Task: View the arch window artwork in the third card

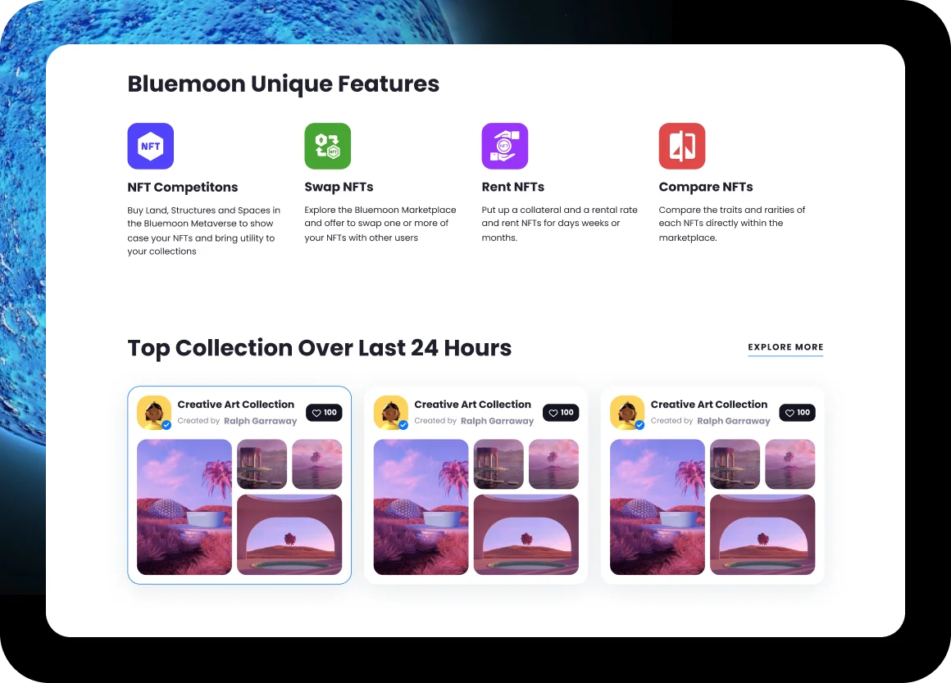Action: click(762, 535)
